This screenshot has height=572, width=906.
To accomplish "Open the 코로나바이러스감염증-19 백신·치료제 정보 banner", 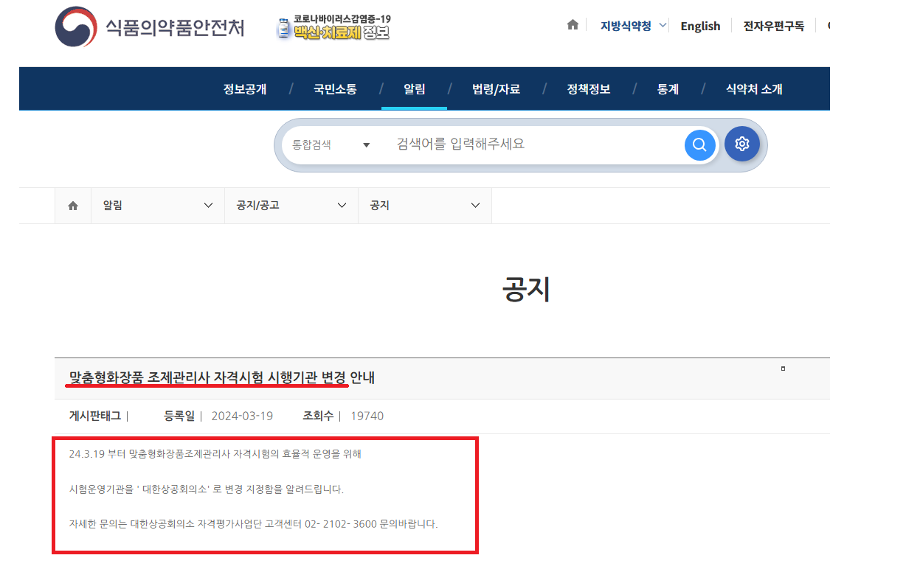I will tap(333, 27).
